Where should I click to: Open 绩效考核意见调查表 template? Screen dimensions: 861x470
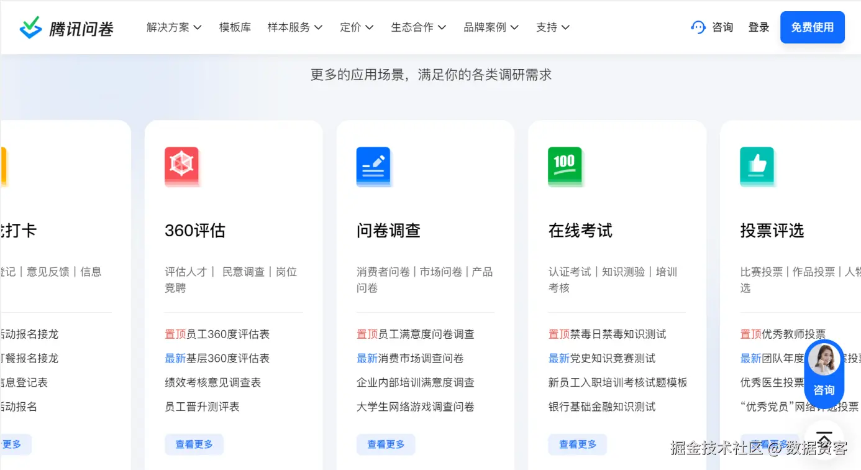click(213, 383)
